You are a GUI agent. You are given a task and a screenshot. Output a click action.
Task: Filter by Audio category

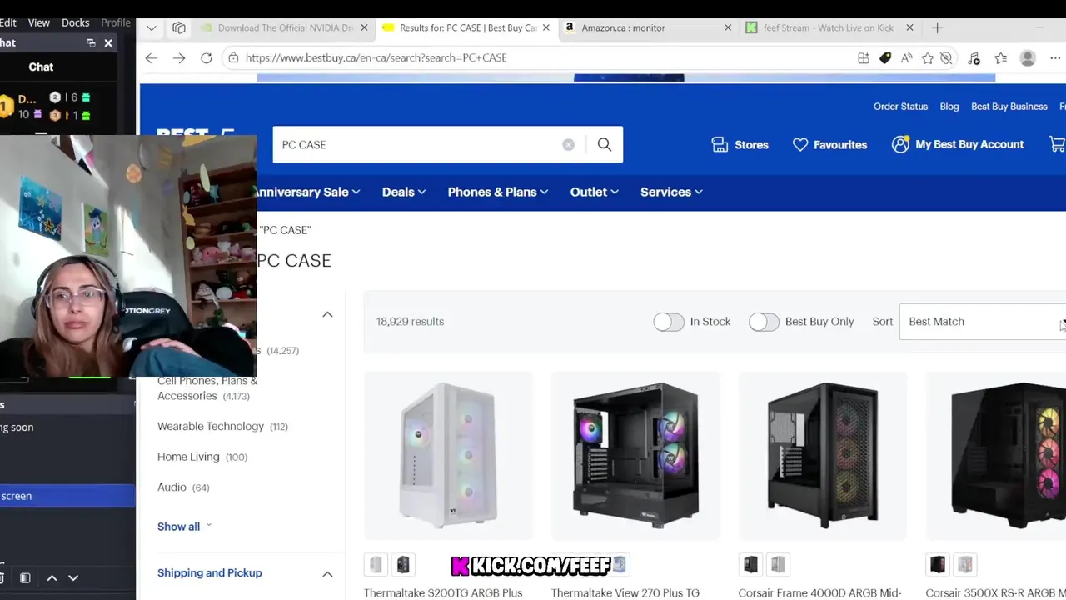(183, 487)
